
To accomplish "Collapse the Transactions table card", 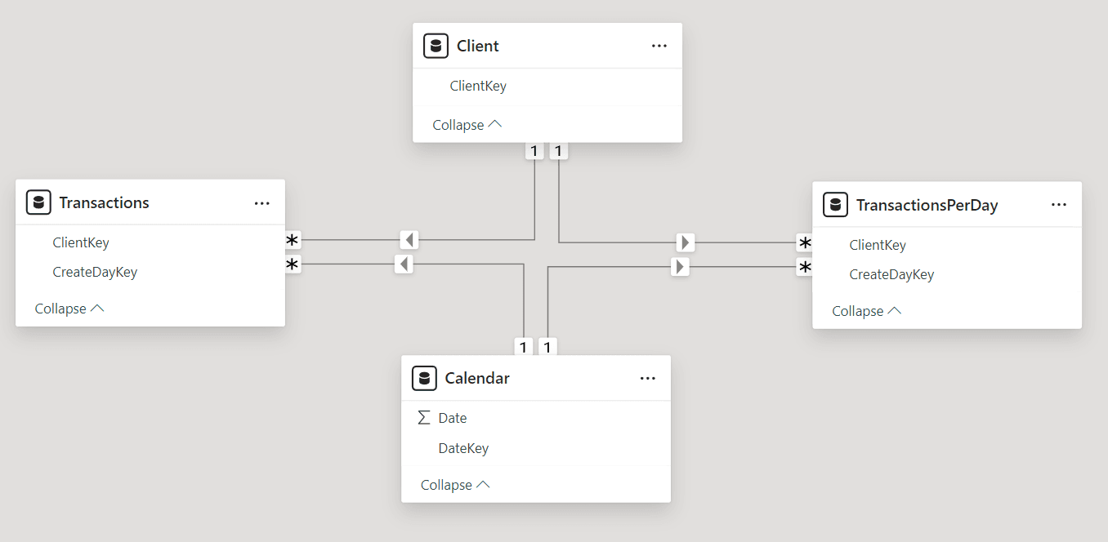I will click(69, 309).
